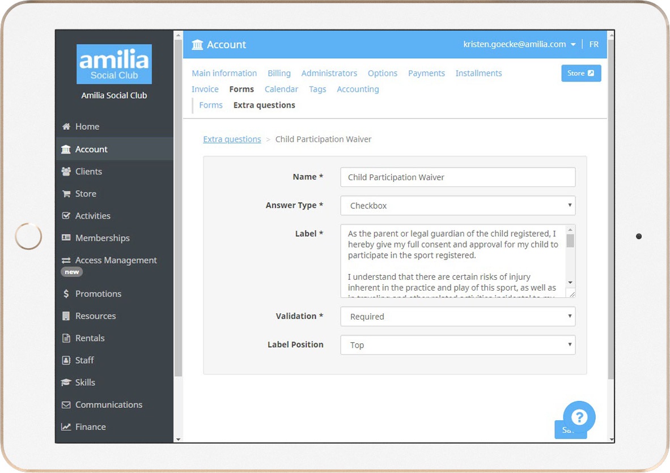Click the bank icon in Account header
This screenshot has width=670, height=473.
(x=197, y=44)
